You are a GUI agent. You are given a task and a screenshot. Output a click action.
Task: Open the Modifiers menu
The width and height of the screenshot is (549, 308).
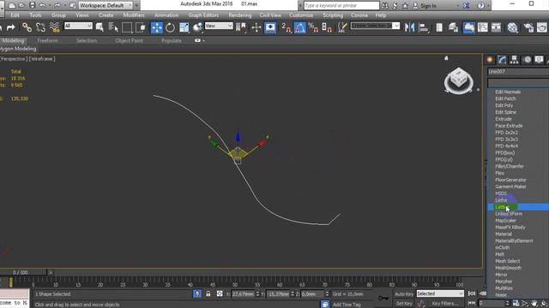(134, 15)
